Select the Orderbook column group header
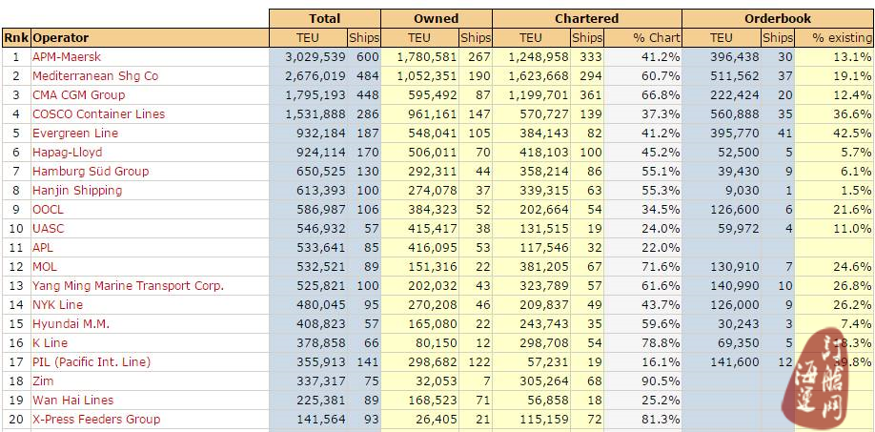The image size is (875, 432). click(x=778, y=18)
